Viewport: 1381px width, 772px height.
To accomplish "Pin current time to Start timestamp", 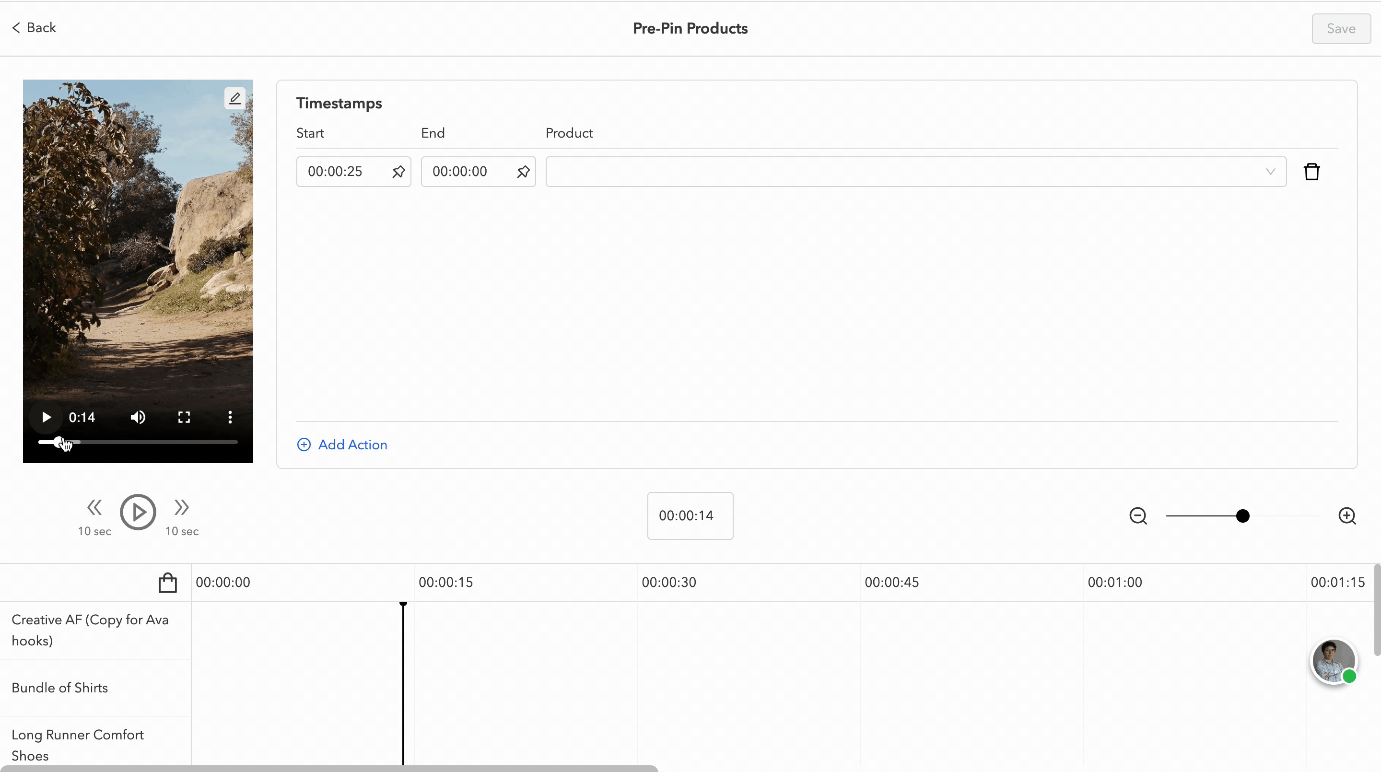I will tap(398, 172).
